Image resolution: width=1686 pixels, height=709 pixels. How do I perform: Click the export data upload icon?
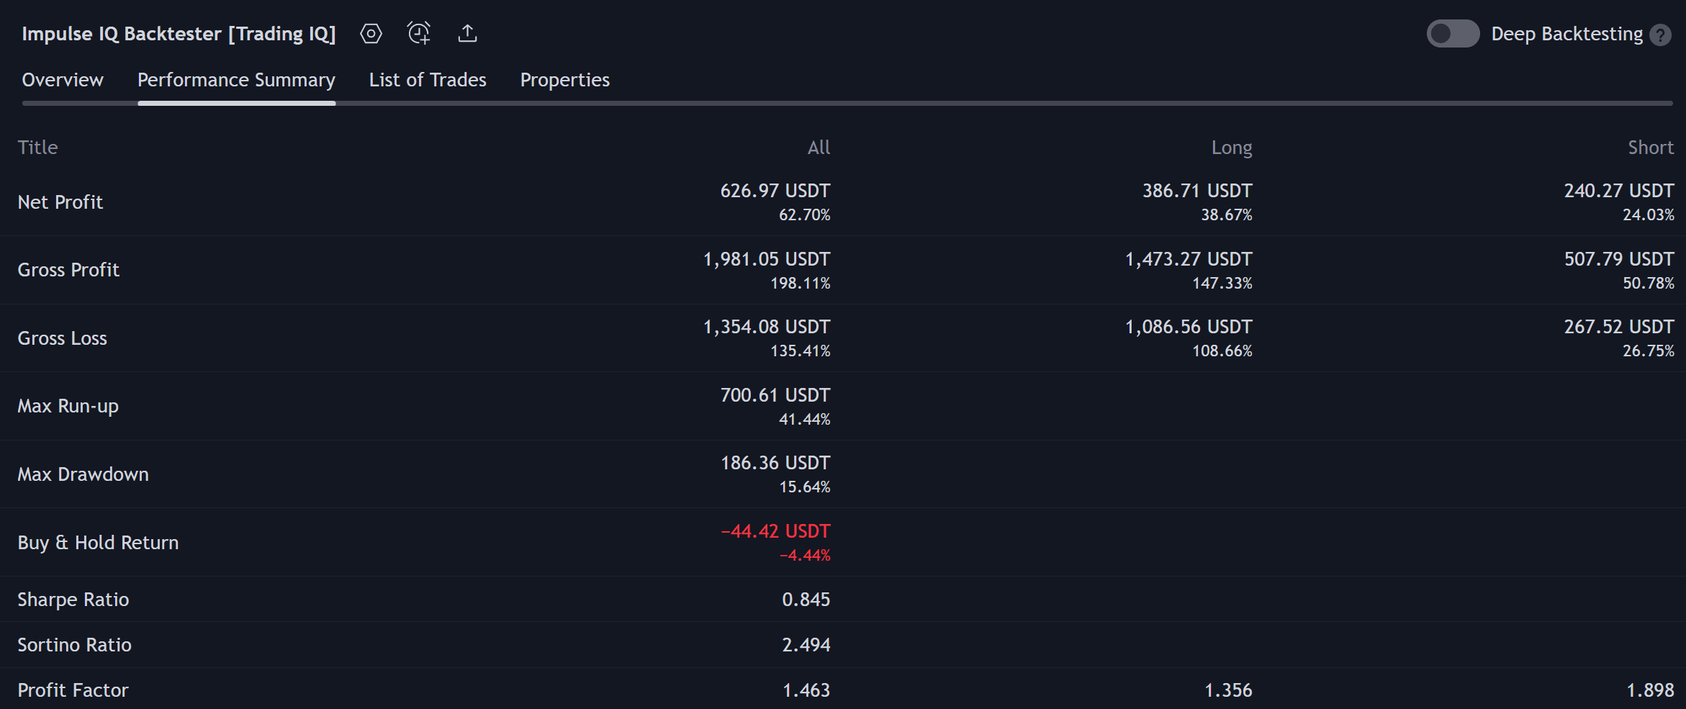[467, 34]
